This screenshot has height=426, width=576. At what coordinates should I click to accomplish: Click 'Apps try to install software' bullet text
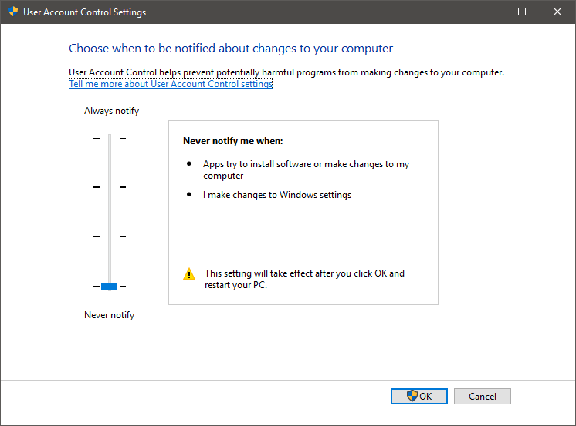(306, 169)
